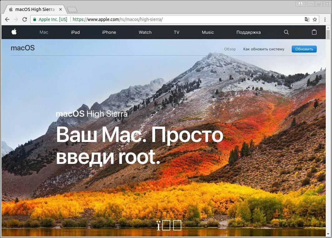This screenshot has height=238, width=332.
Task: Open the TV navigation item
Action: [x=176, y=32]
